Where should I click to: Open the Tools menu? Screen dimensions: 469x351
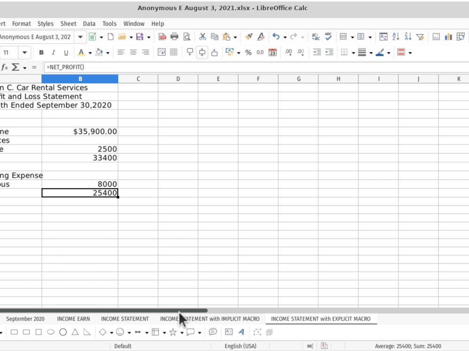point(109,23)
